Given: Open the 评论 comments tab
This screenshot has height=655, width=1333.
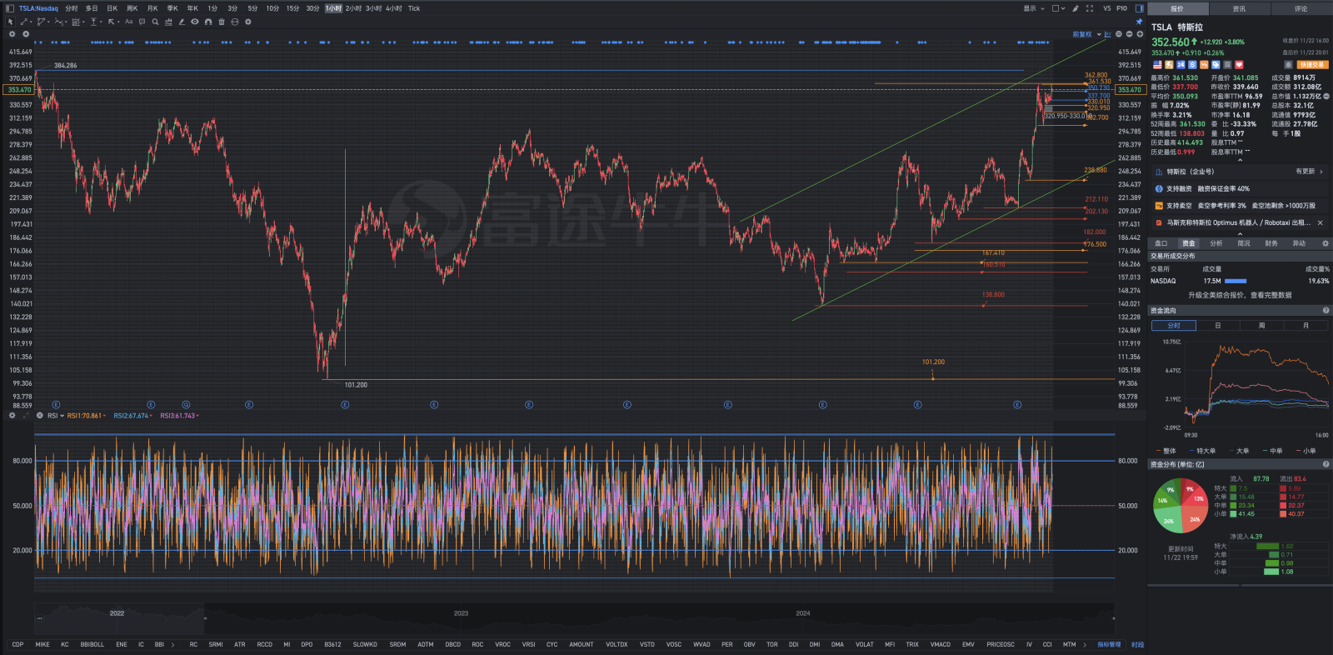Looking at the screenshot, I should 1301,8.
